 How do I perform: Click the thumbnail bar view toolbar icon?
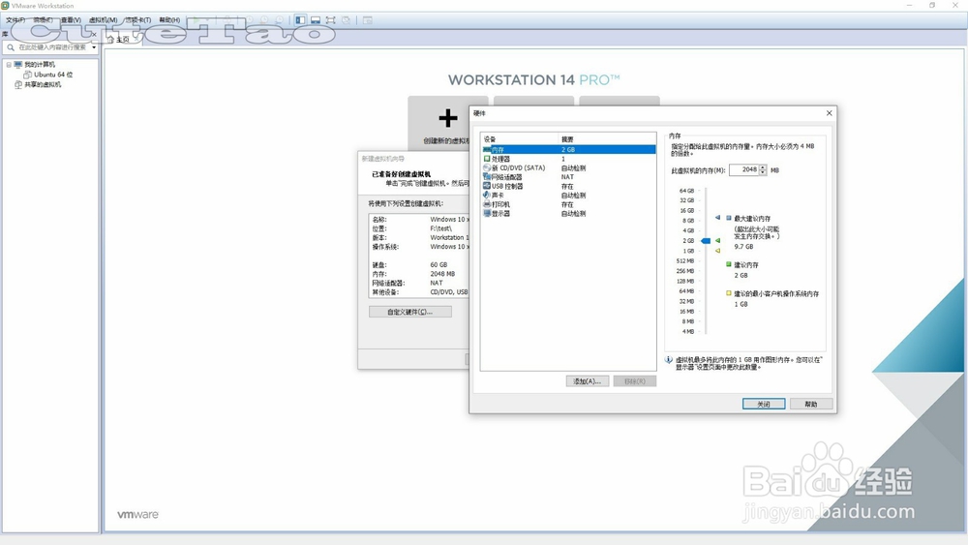point(316,19)
